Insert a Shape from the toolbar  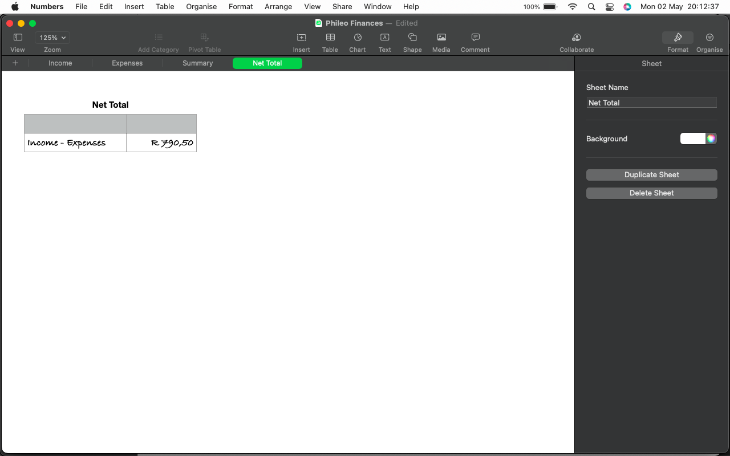click(x=412, y=38)
